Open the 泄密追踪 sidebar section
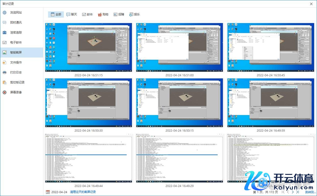The image size is (317, 196). click(16, 32)
